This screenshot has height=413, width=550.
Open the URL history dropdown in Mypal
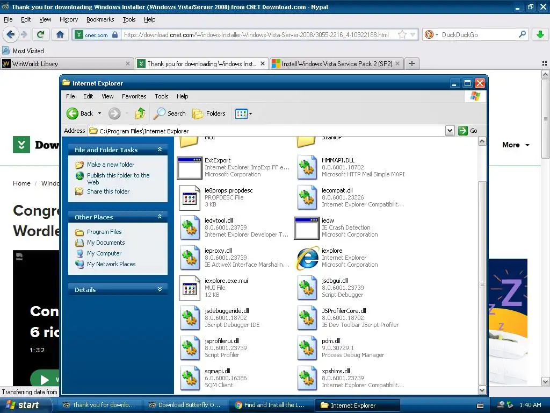(413, 34)
